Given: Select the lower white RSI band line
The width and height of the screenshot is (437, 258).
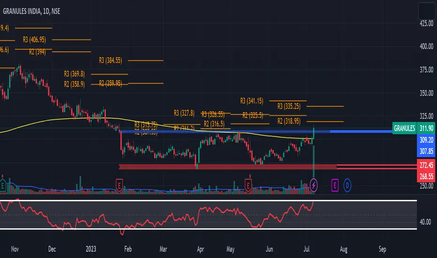Looking at the screenshot, I should pos(209,229).
